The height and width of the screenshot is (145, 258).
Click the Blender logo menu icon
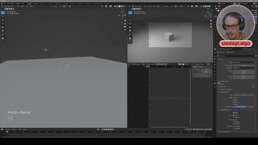[x=2, y=4]
